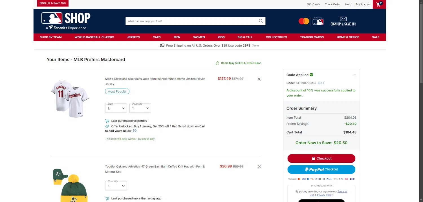Open the Kids menu
Image resolution: width=423 pixels, height=202 pixels.
pyautogui.click(x=221, y=37)
